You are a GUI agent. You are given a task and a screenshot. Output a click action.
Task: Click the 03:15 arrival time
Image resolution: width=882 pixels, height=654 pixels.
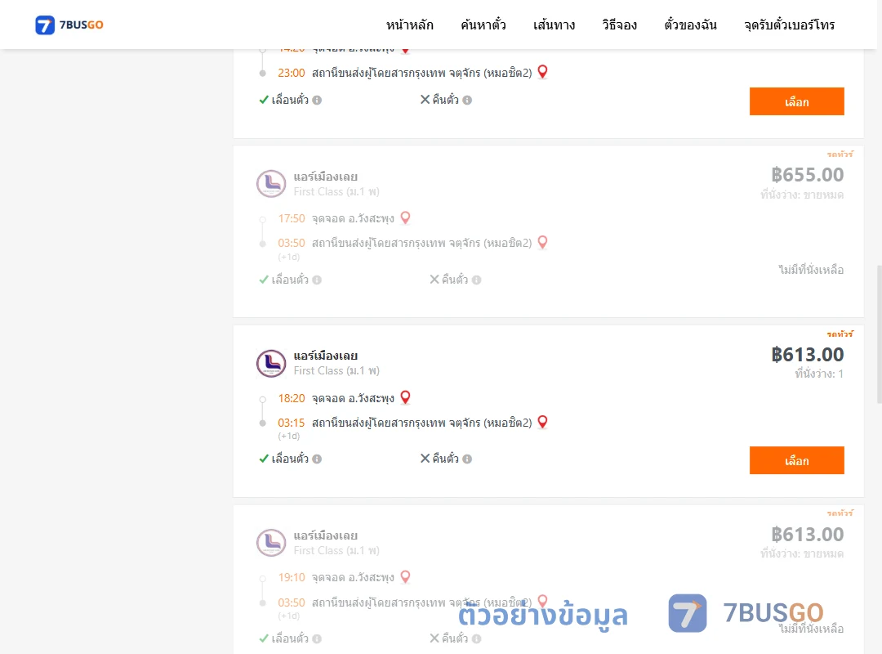(x=292, y=423)
